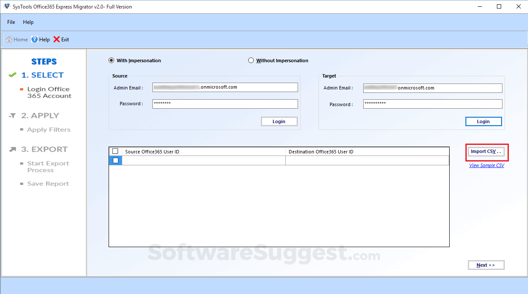Check the select-all checkbox in grid header
Viewport: 528px width, 294px height.
click(115, 151)
